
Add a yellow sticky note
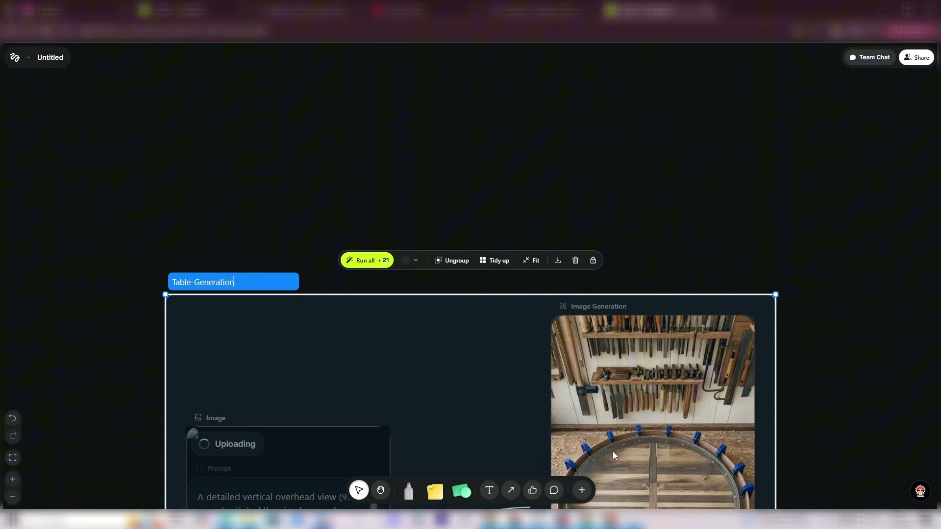(x=435, y=491)
